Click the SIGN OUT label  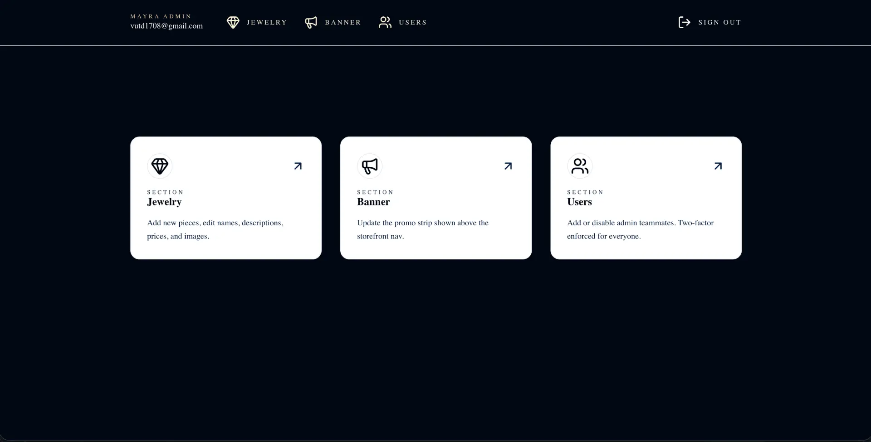[x=720, y=22]
